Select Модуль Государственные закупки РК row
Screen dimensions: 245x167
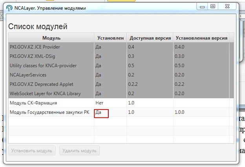click(x=121, y=112)
